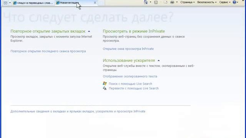The height and width of the screenshot is (138, 246).
Task: Open the Безопасность menu
Action: 207,2
